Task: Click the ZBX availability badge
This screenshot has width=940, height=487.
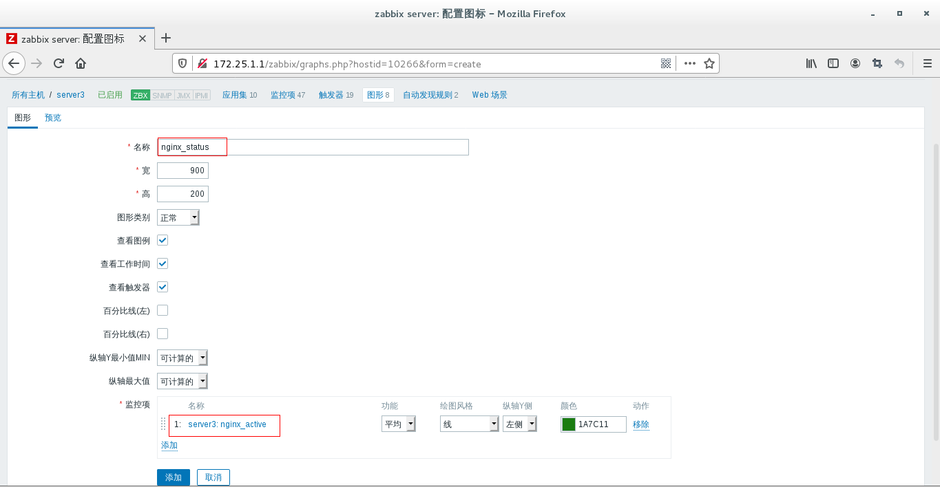Action: [140, 95]
